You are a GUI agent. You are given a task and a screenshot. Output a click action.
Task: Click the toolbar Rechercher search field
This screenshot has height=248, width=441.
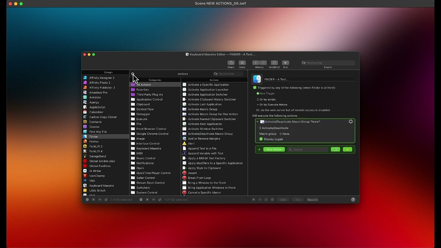(x=328, y=63)
